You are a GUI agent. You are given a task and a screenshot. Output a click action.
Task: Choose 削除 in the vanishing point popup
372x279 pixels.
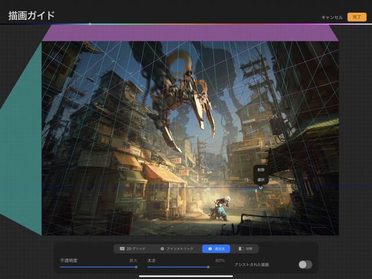[261, 170]
